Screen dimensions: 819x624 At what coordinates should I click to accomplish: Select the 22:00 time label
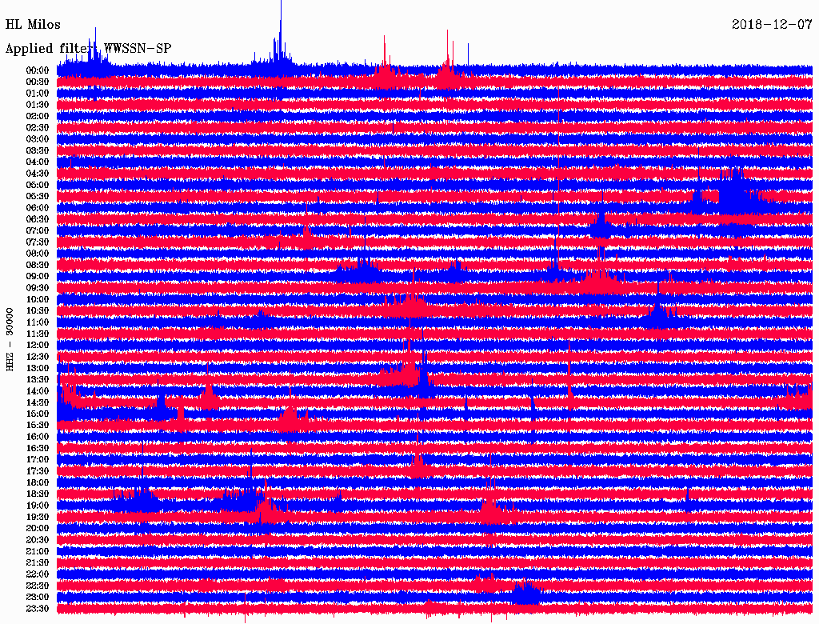pyautogui.click(x=38, y=574)
